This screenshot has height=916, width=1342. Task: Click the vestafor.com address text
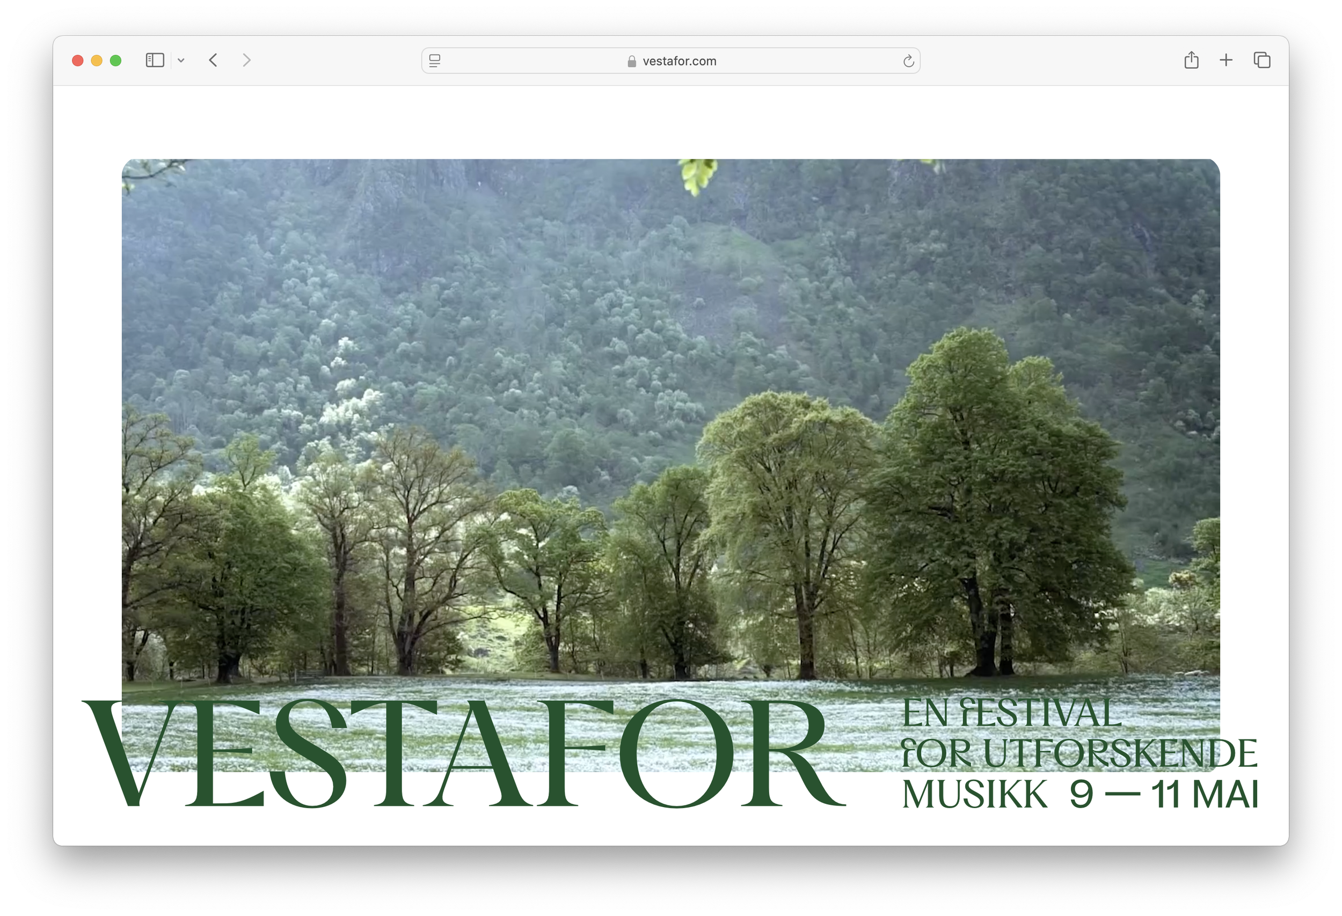click(679, 61)
